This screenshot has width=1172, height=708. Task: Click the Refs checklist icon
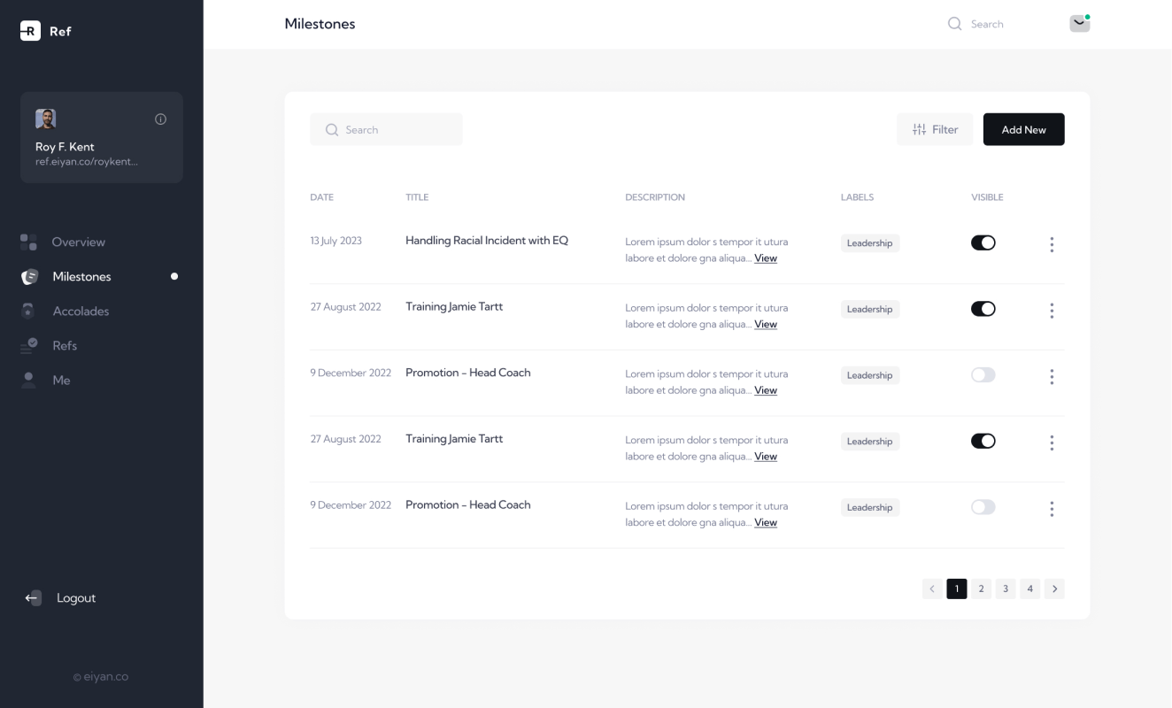[27, 345]
